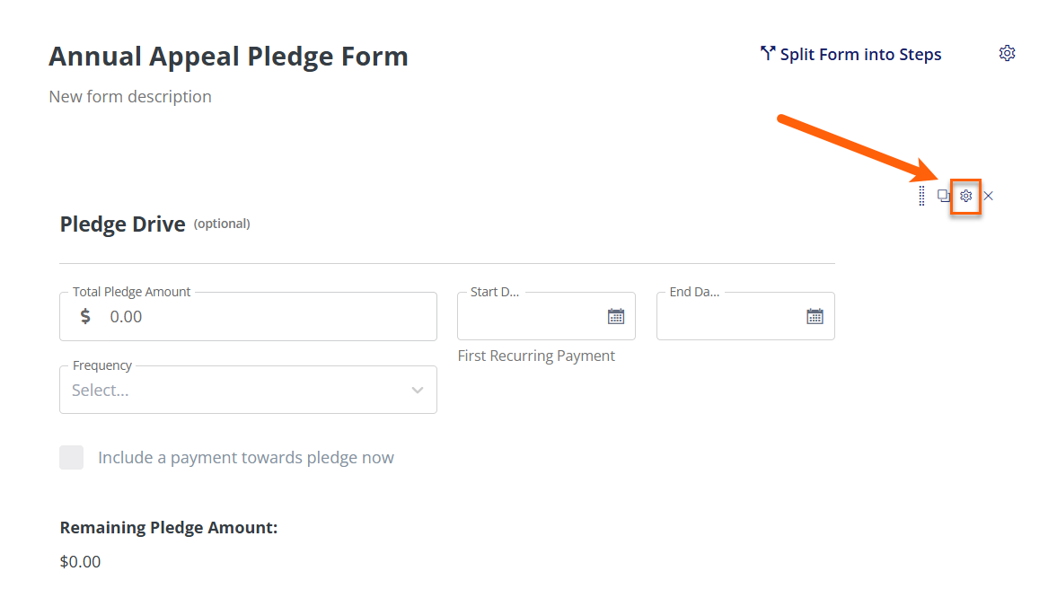Open the End Date calendar picker
Screen dimensions: 1057x589
[x=815, y=316]
